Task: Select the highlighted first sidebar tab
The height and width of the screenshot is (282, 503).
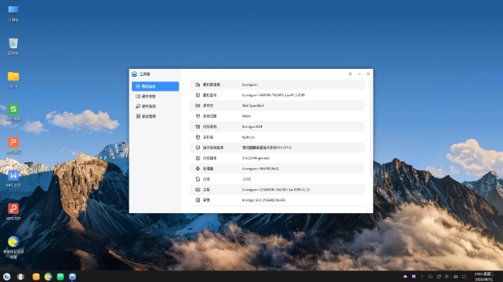Action: coord(155,86)
